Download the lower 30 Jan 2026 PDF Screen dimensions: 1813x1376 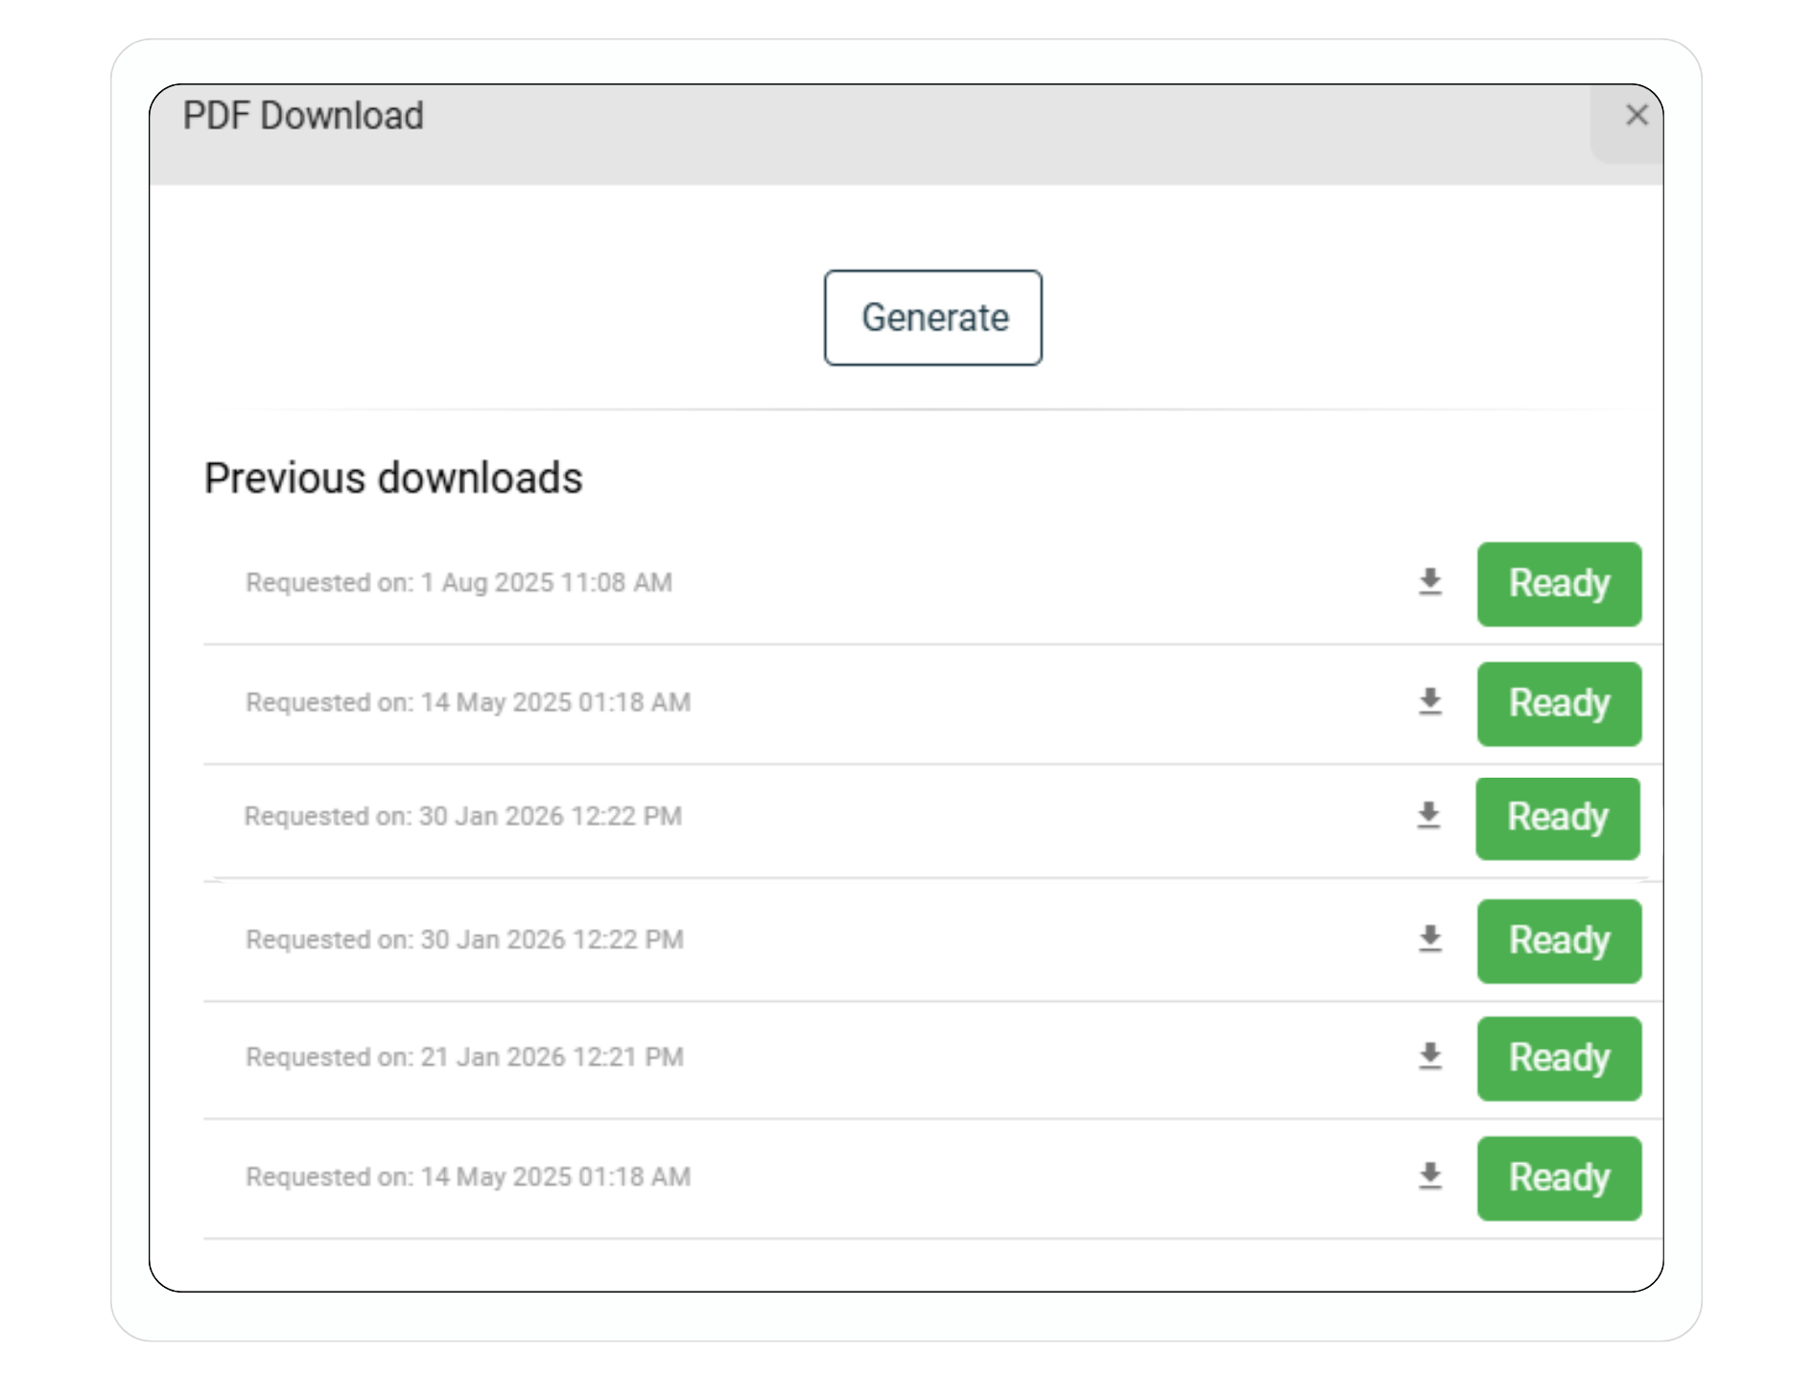pos(1429,939)
